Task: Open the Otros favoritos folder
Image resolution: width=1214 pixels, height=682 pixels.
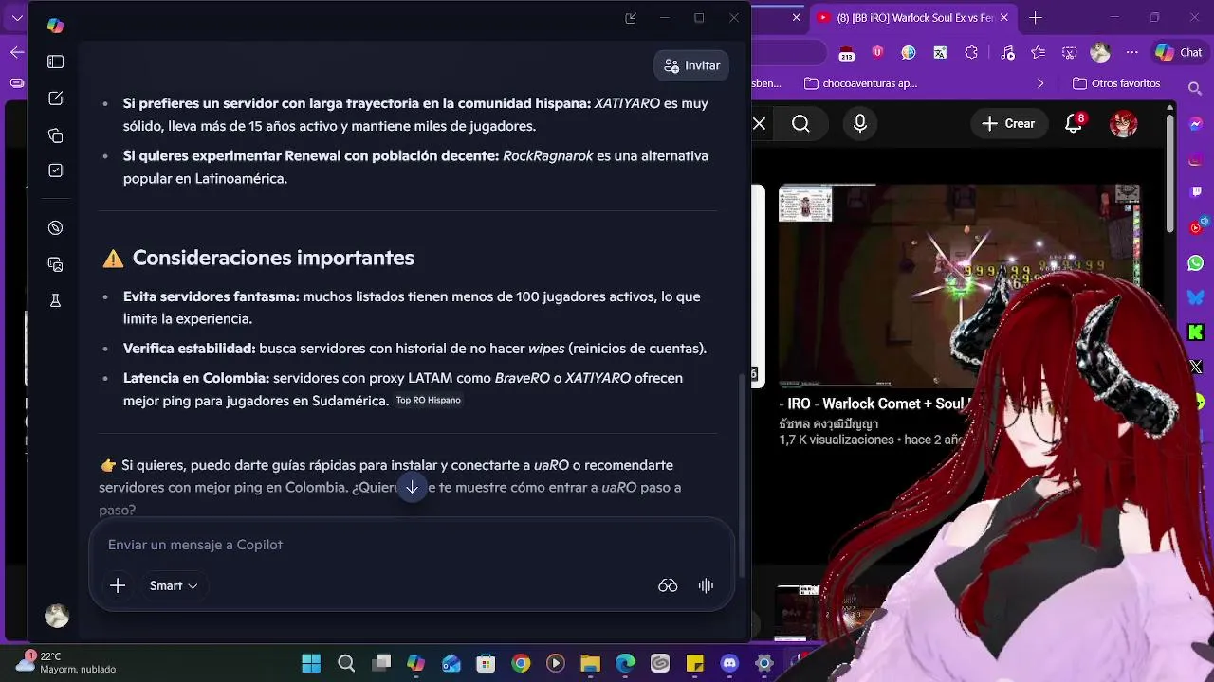Action: [1116, 83]
